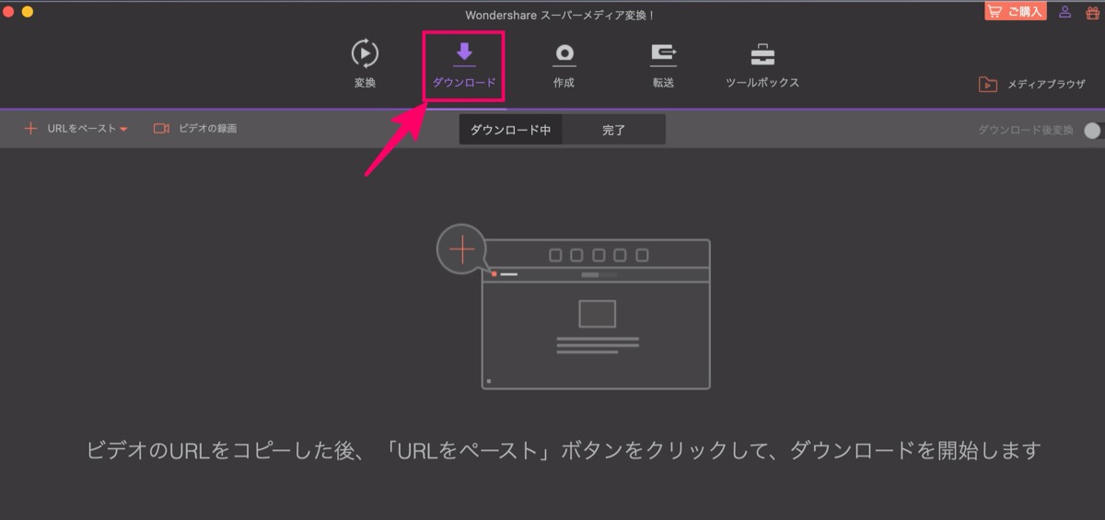The image size is (1105, 520).
Task: Open the 変換 (Convert) tab
Action: 366,64
